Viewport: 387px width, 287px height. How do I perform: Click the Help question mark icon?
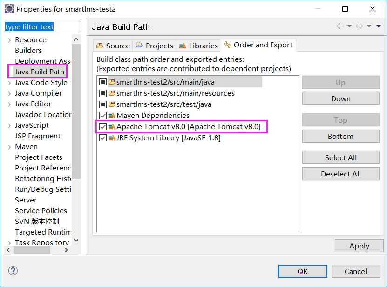click(13, 271)
